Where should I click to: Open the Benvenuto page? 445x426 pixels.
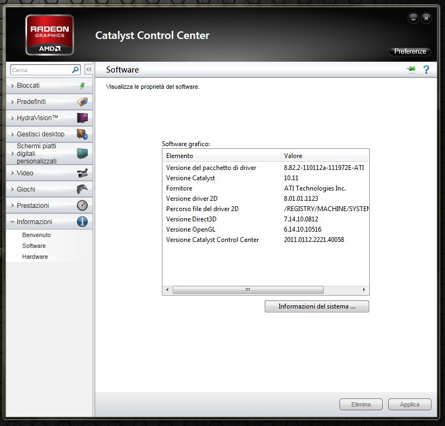tap(36, 235)
